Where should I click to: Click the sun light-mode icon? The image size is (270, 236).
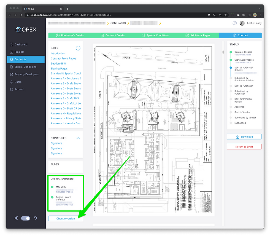[x=16, y=218]
